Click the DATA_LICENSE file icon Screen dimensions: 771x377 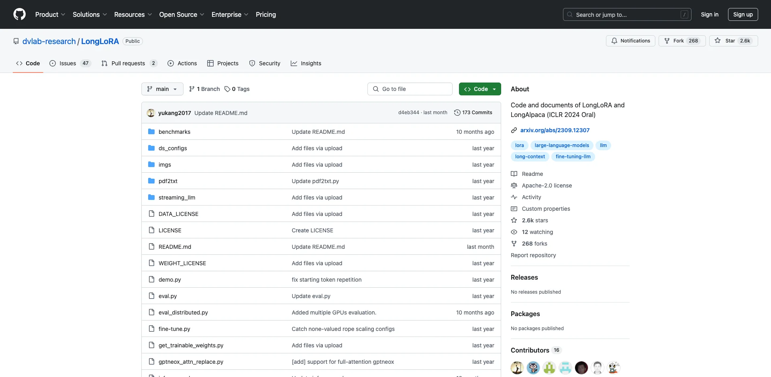151,214
